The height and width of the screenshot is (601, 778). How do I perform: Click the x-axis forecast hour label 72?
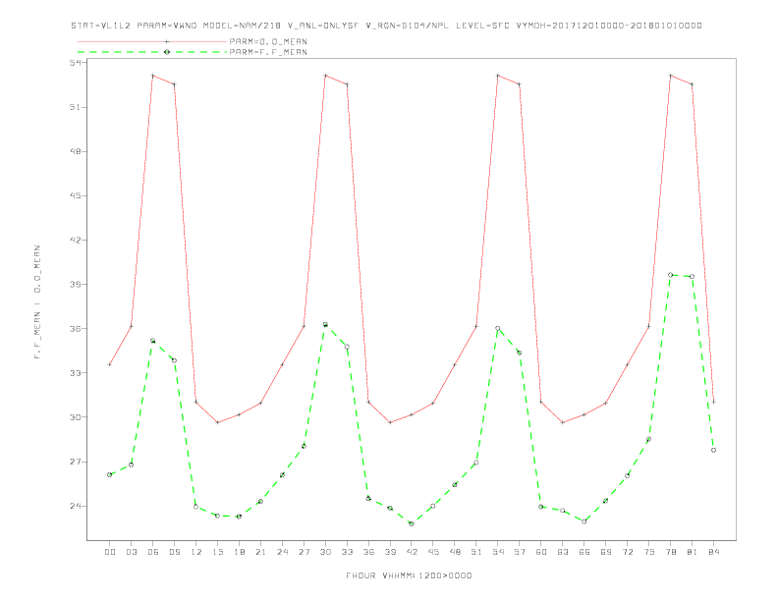coord(627,552)
